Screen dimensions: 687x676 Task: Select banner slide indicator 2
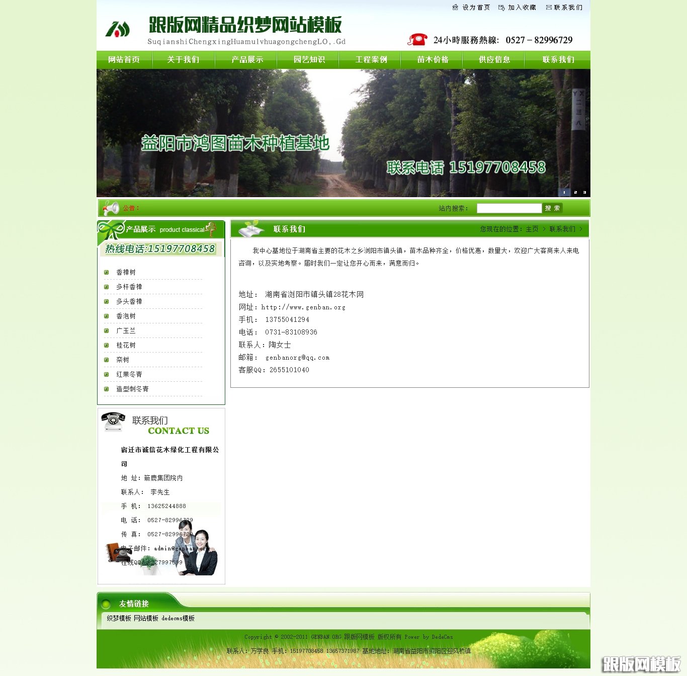(574, 192)
